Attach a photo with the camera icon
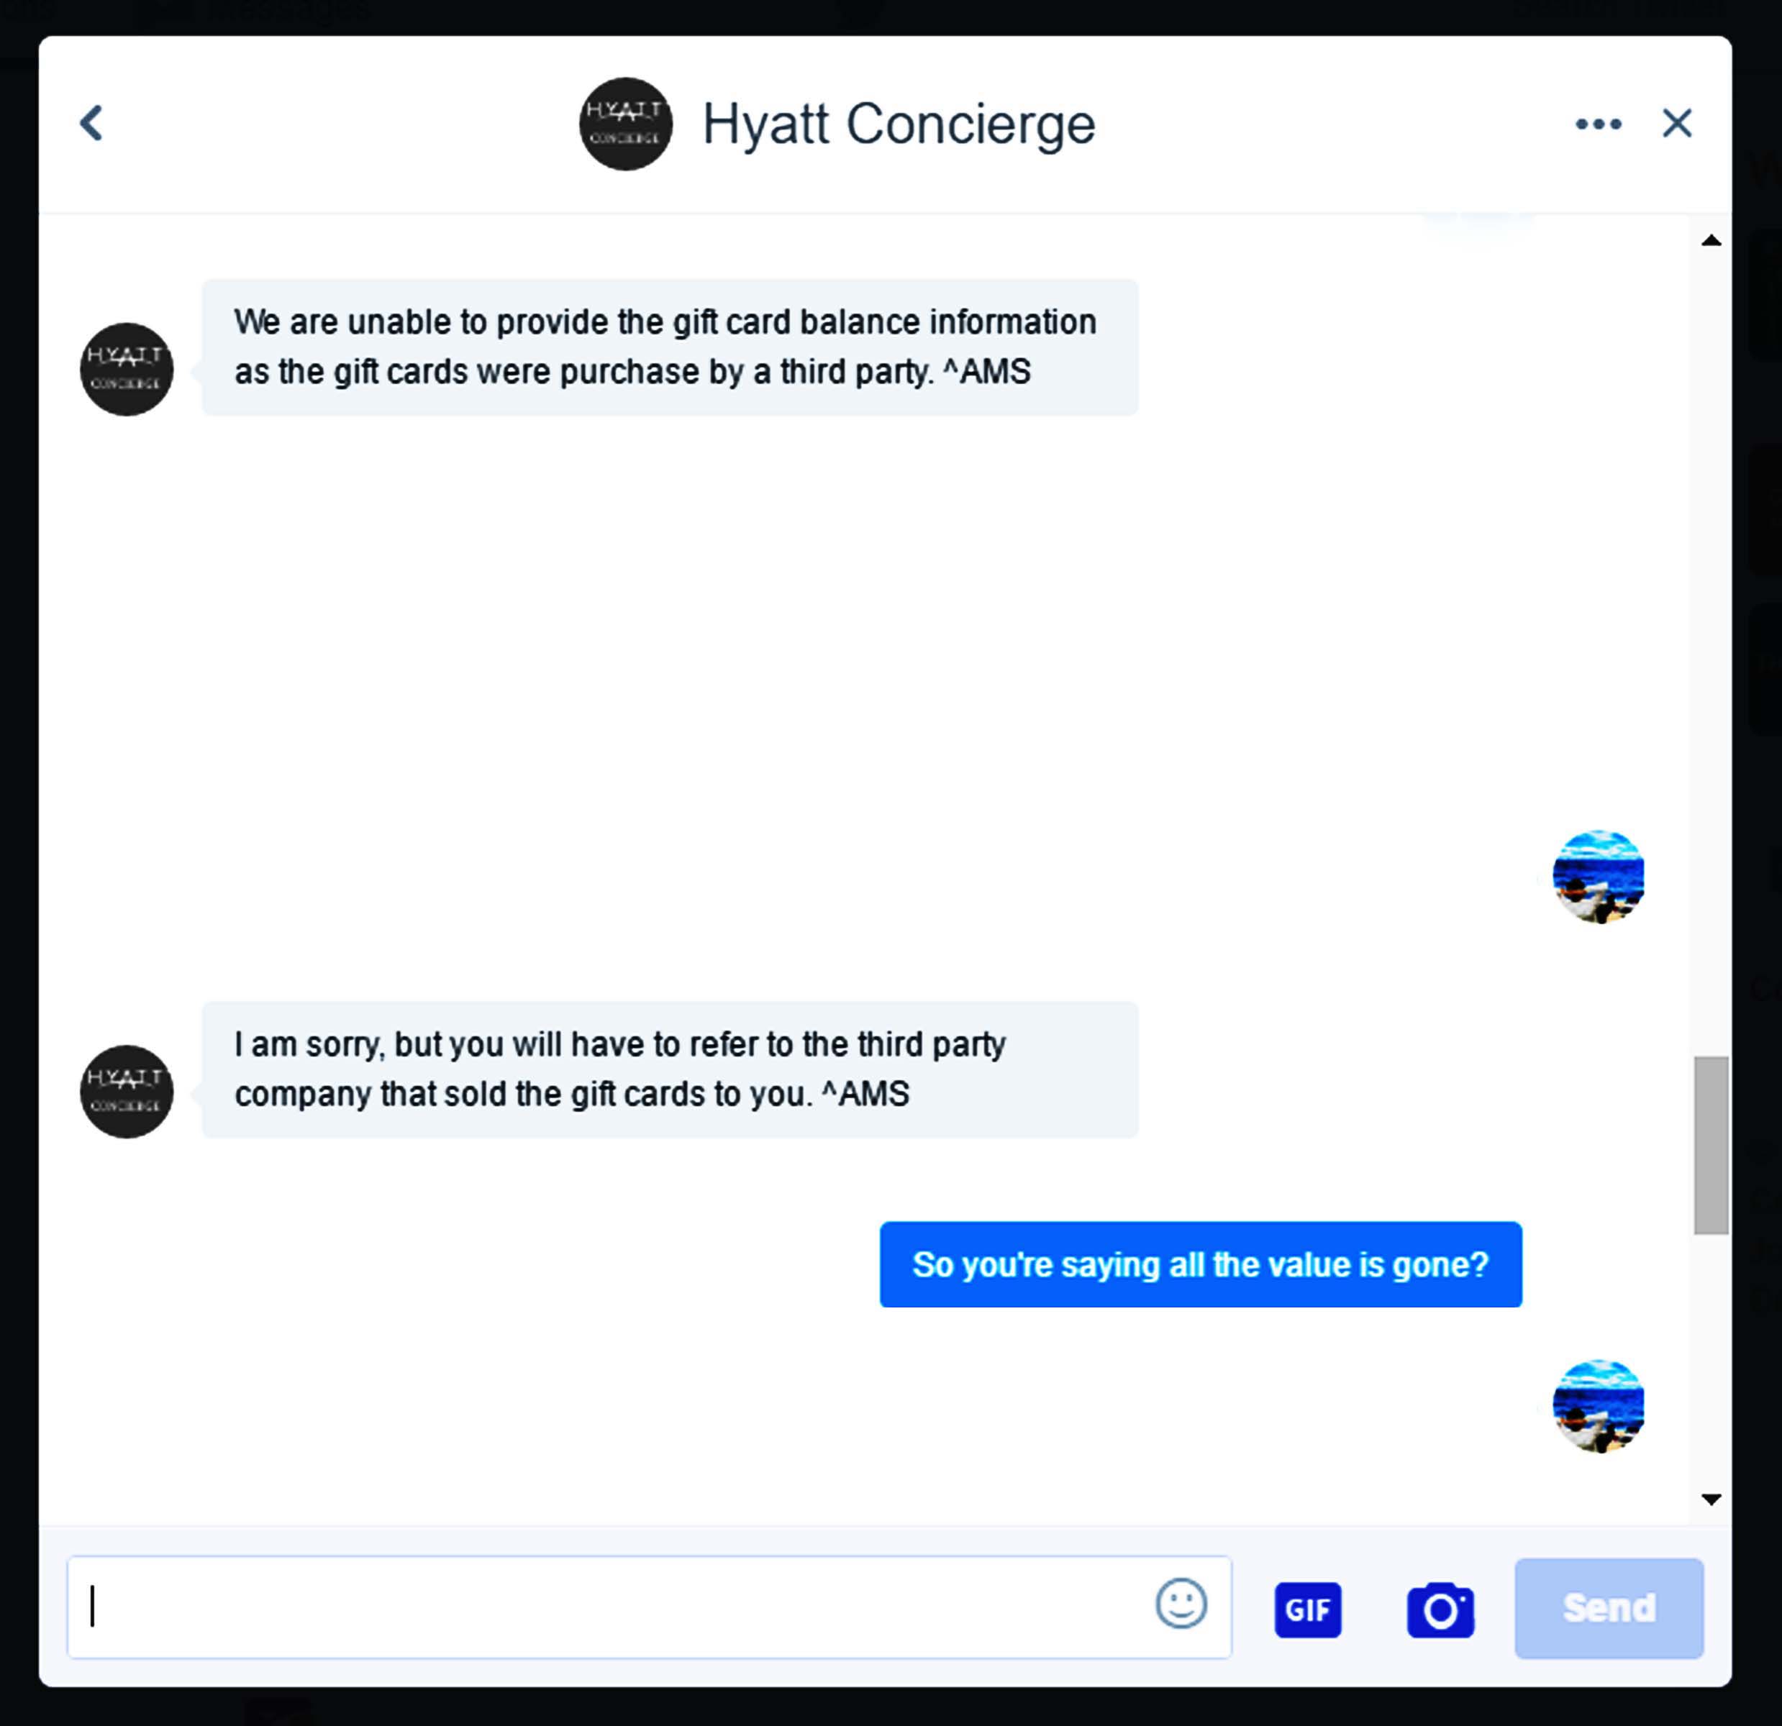1782x1726 pixels. coord(1440,1609)
